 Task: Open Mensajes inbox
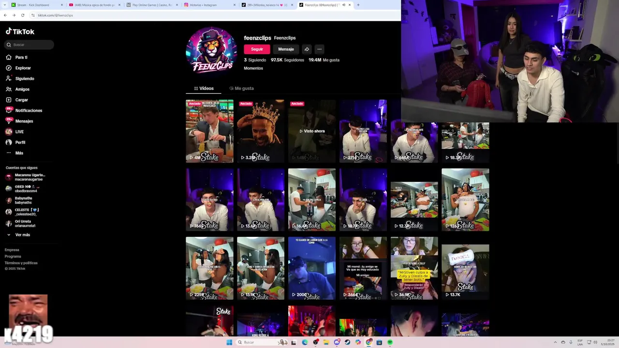tap(20, 121)
